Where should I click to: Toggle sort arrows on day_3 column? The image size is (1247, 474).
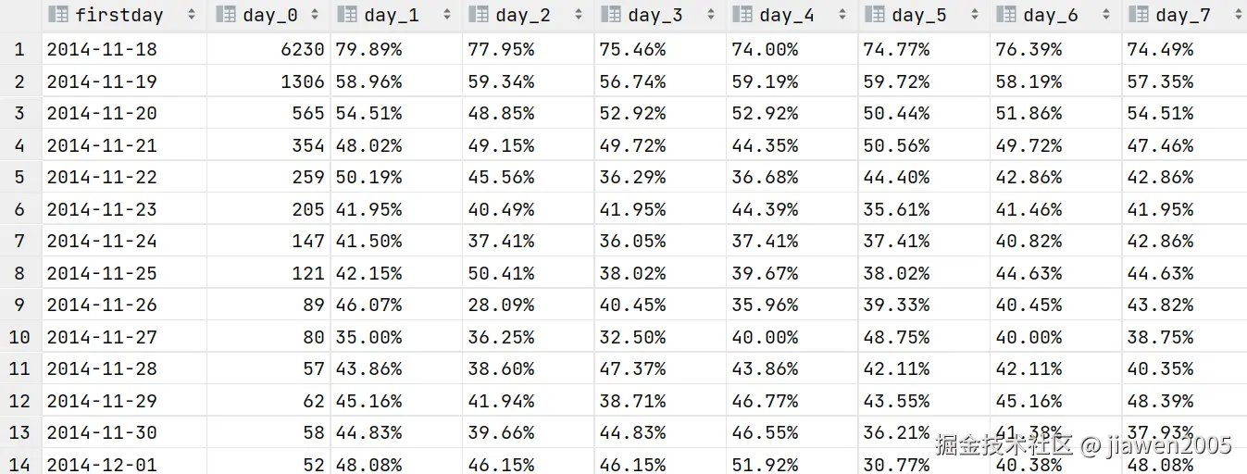(711, 15)
